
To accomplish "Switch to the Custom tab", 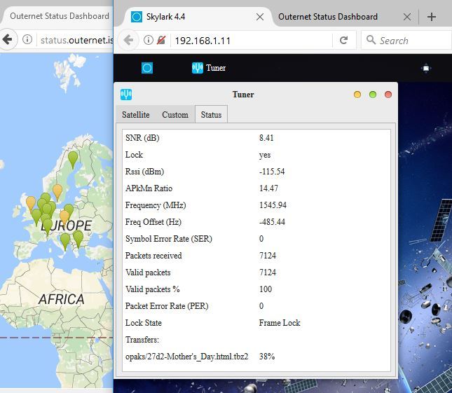I will 175,115.
